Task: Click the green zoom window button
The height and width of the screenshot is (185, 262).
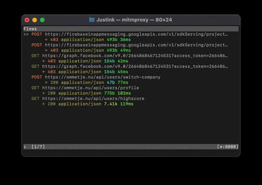Action: tap(42, 20)
